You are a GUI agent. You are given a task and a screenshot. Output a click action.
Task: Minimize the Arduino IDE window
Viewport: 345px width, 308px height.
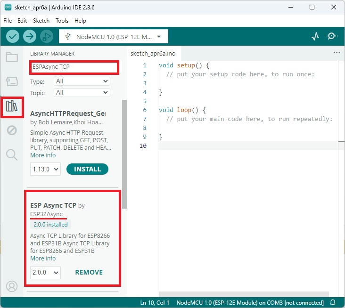(x=291, y=7)
